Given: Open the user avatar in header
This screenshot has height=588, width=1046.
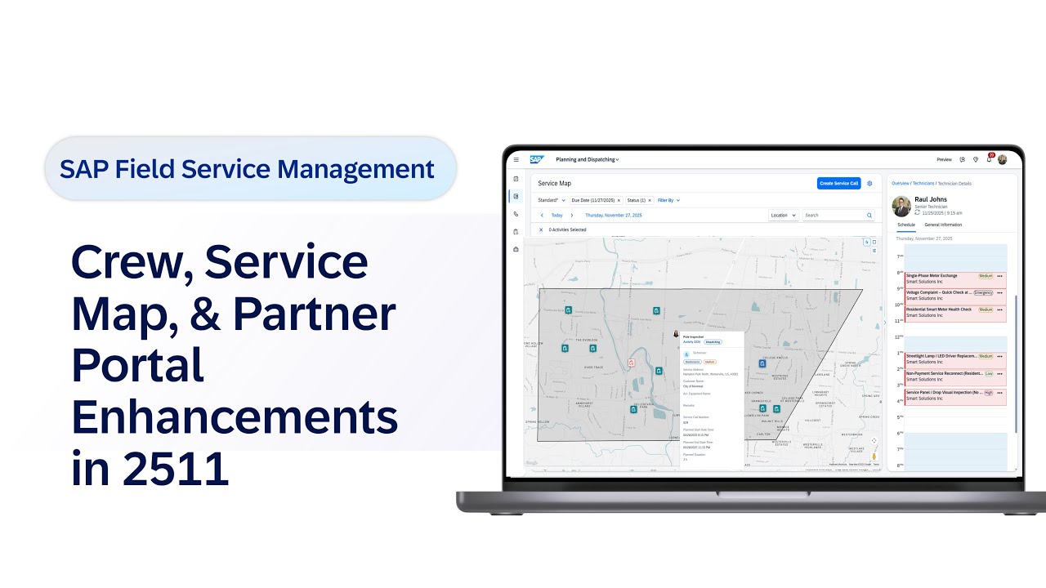Looking at the screenshot, I should (x=1002, y=160).
